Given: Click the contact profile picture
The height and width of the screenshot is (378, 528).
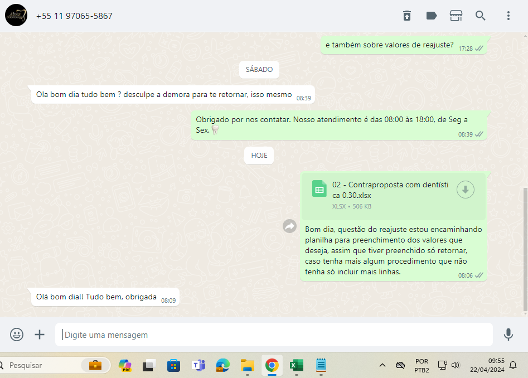Looking at the screenshot, I should 16,16.
